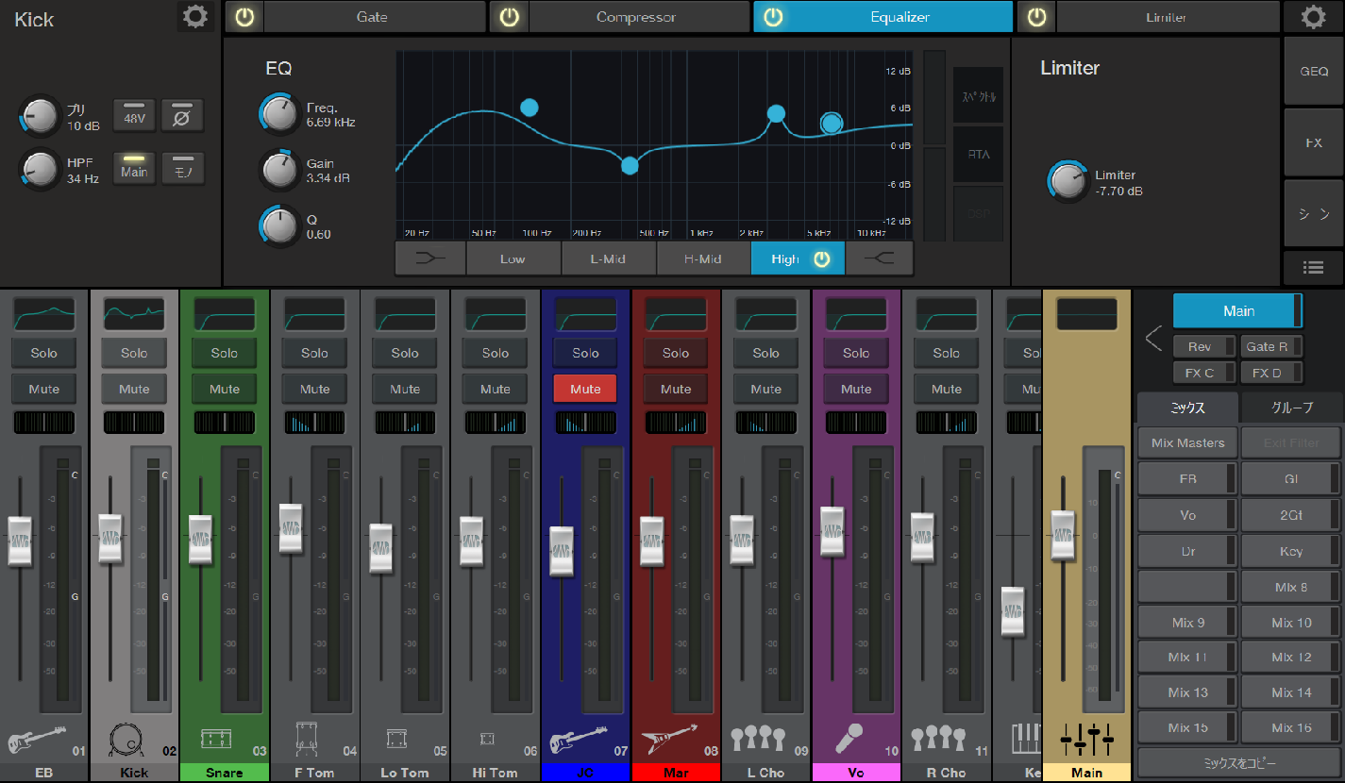Click the EQ Q knob

click(x=279, y=225)
